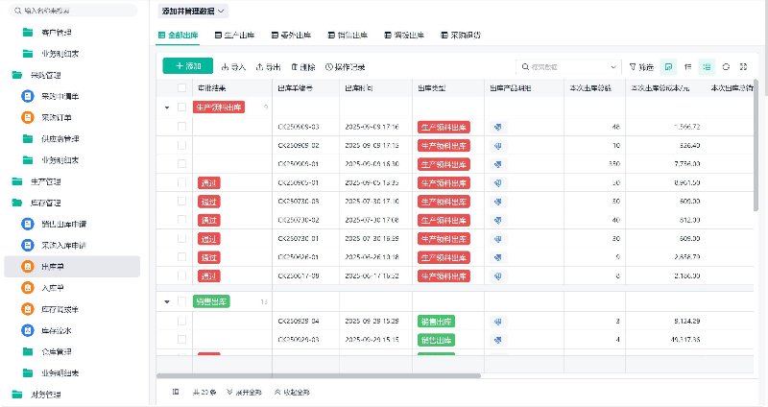Click the vertical table scrollbar
The height and width of the screenshot is (407, 768).
(756, 145)
